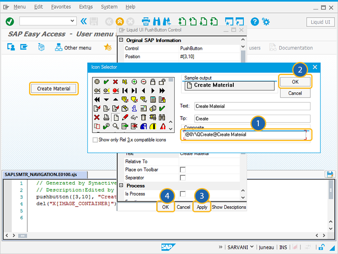Check the Separator checkbox
The image size is (338, 254).
coord(183,178)
